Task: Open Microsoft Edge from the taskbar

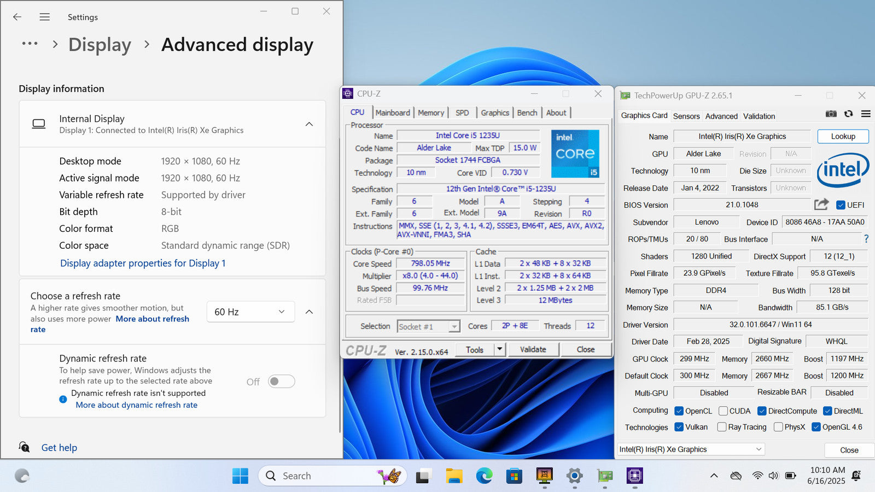Action: click(x=484, y=476)
